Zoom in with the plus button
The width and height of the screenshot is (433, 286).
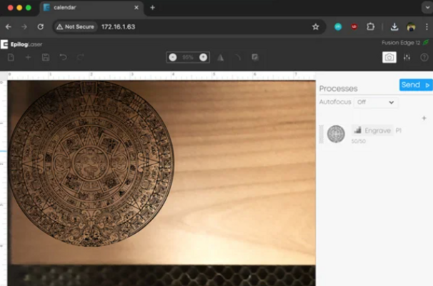[x=203, y=57]
